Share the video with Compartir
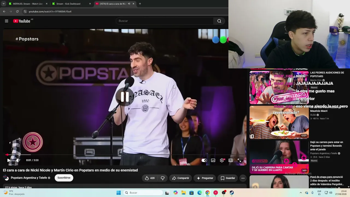 coord(180,178)
